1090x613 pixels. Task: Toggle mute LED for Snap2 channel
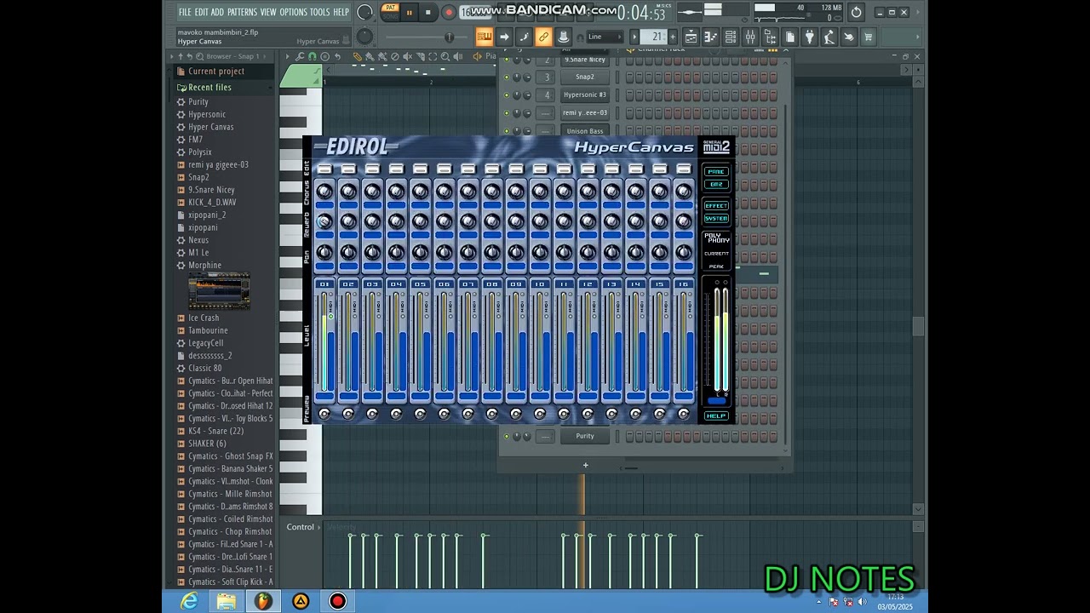(x=506, y=77)
